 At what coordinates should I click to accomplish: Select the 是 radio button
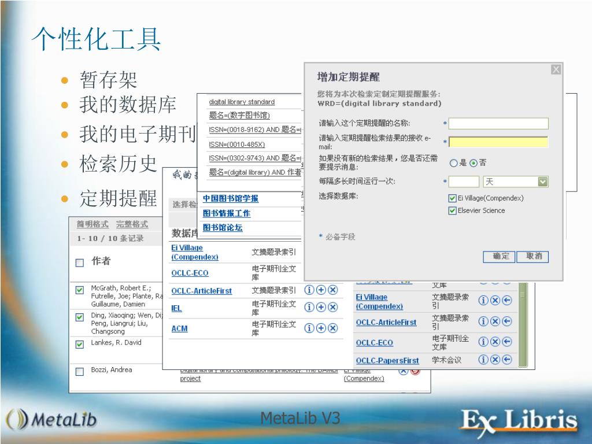(x=453, y=163)
